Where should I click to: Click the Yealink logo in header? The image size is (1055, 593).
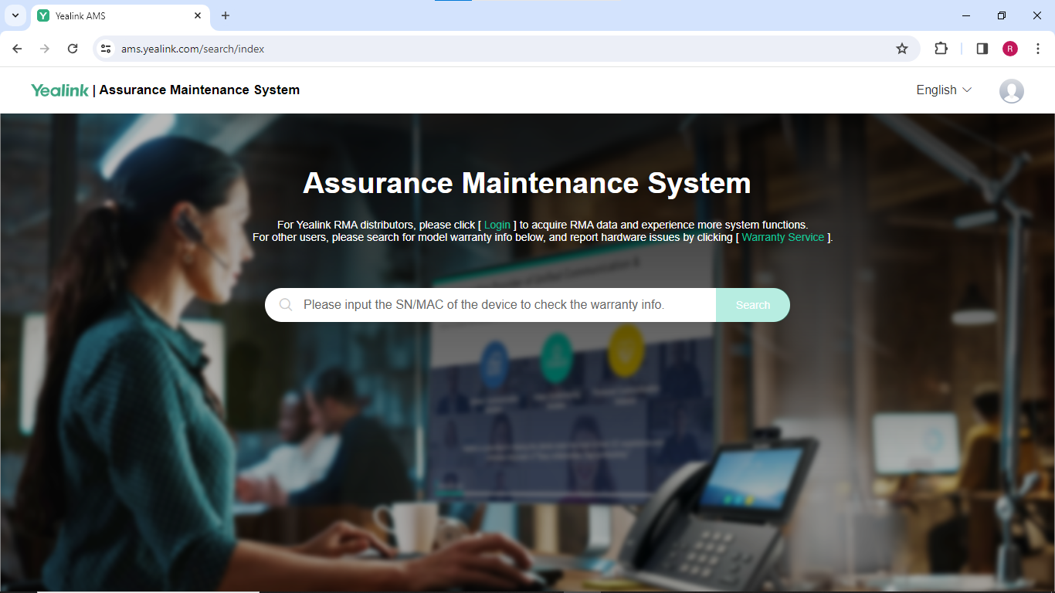pos(60,90)
